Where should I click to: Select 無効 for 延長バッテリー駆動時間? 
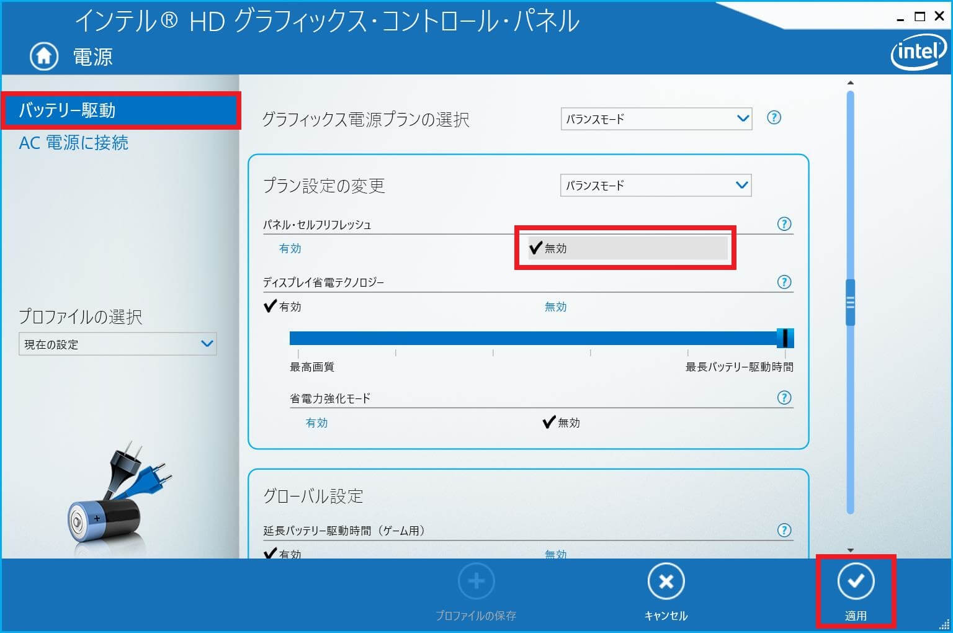point(555,554)
